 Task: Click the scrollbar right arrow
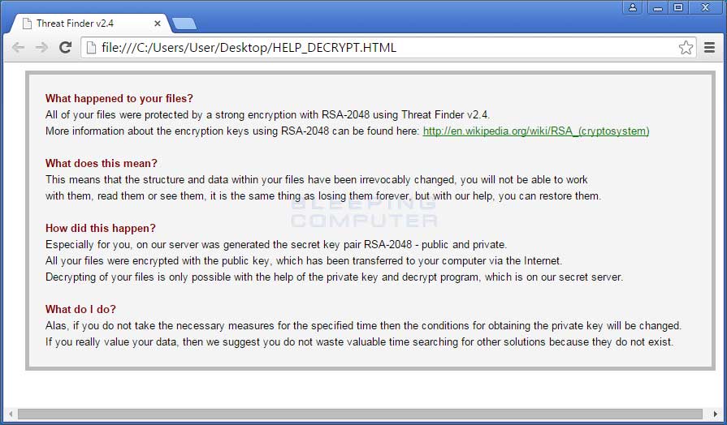716,414
